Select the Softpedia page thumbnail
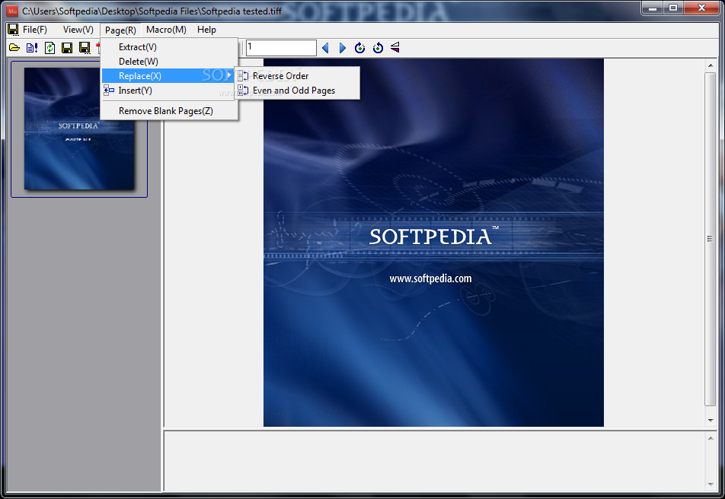The height and width of the screenshot is (499, 725). point(79,129)
